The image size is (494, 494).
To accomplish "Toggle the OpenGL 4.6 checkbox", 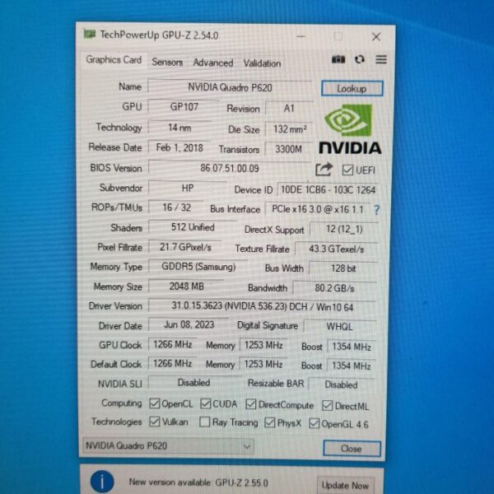I will coord(314,423).
